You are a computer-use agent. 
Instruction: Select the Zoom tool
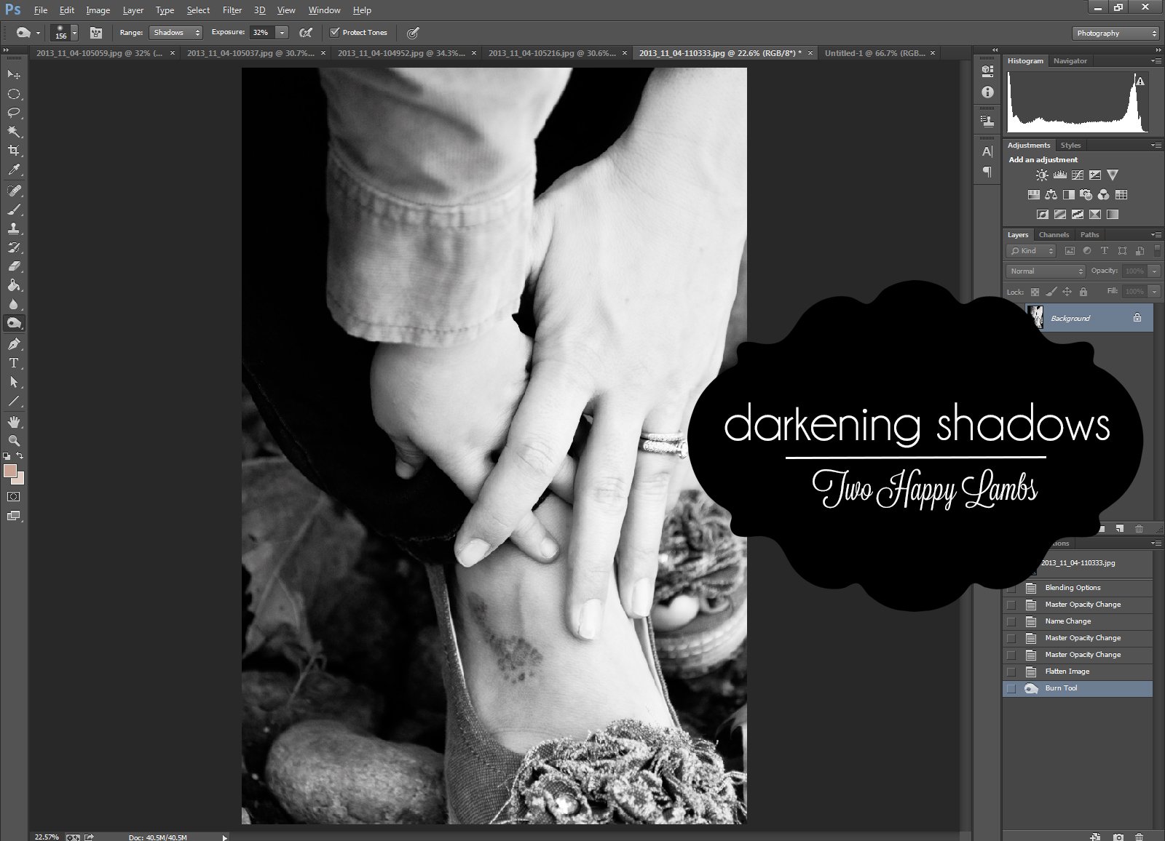(13, 441)
